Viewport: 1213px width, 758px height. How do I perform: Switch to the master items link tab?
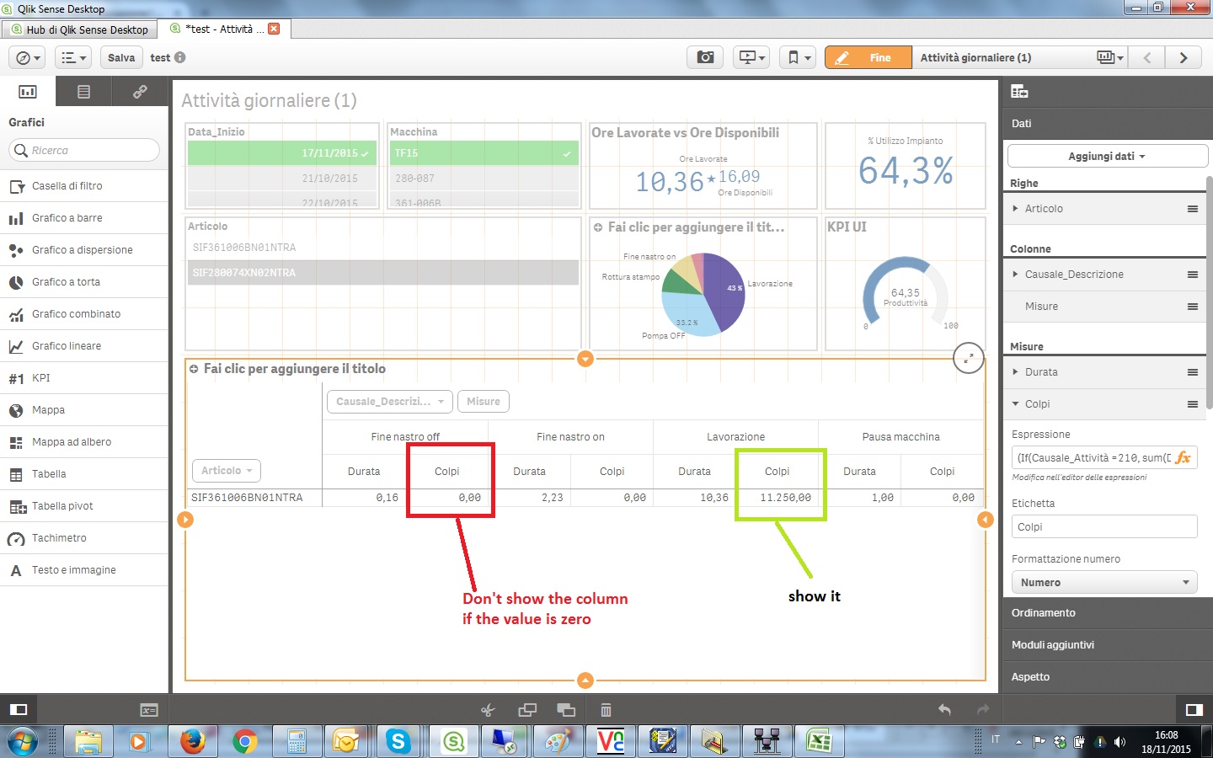(x=140, y=92)
